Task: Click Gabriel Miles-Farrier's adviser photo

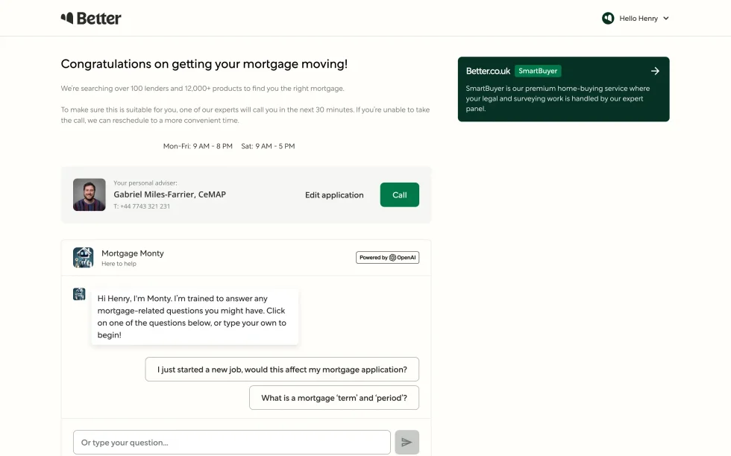Action: 89,194
